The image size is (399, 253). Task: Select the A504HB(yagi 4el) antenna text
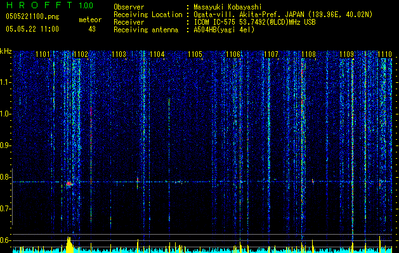coord(224,30)
